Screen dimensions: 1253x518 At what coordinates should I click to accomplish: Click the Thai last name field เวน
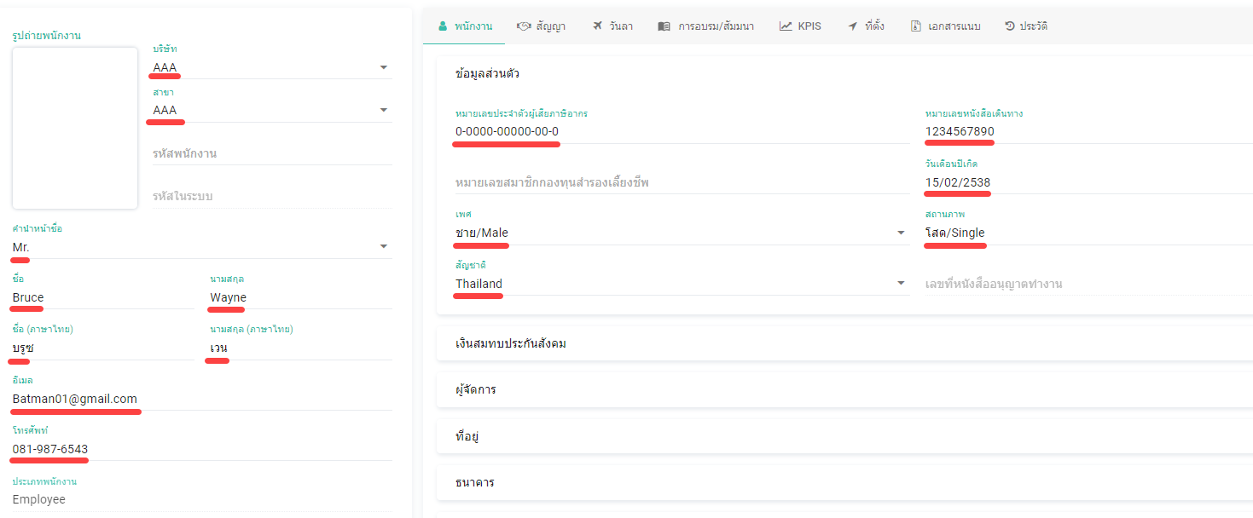(300, 348)
